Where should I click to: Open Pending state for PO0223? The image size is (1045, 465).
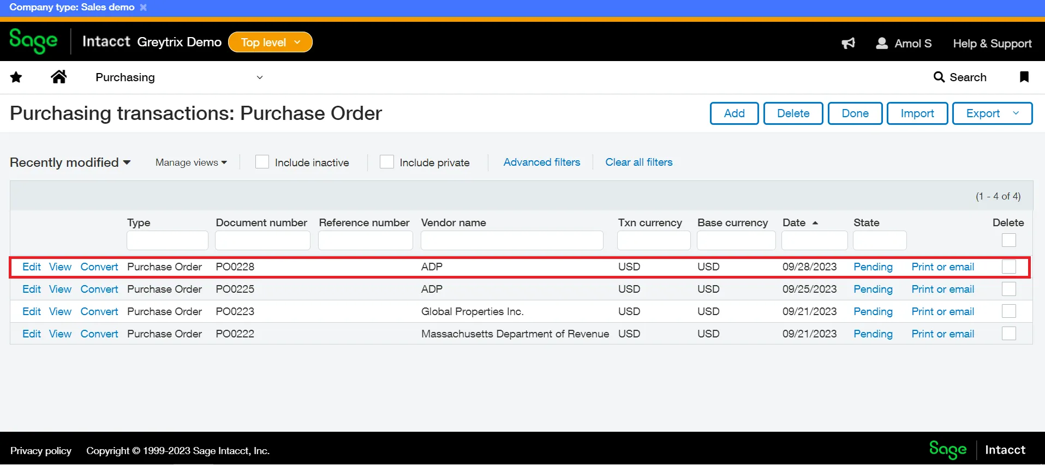(x=873, y=311)
